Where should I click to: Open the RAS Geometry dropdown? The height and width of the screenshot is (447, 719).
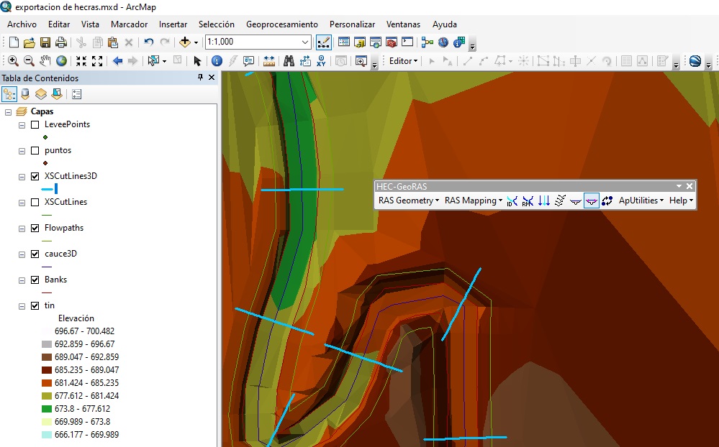[x=409, y=201]
